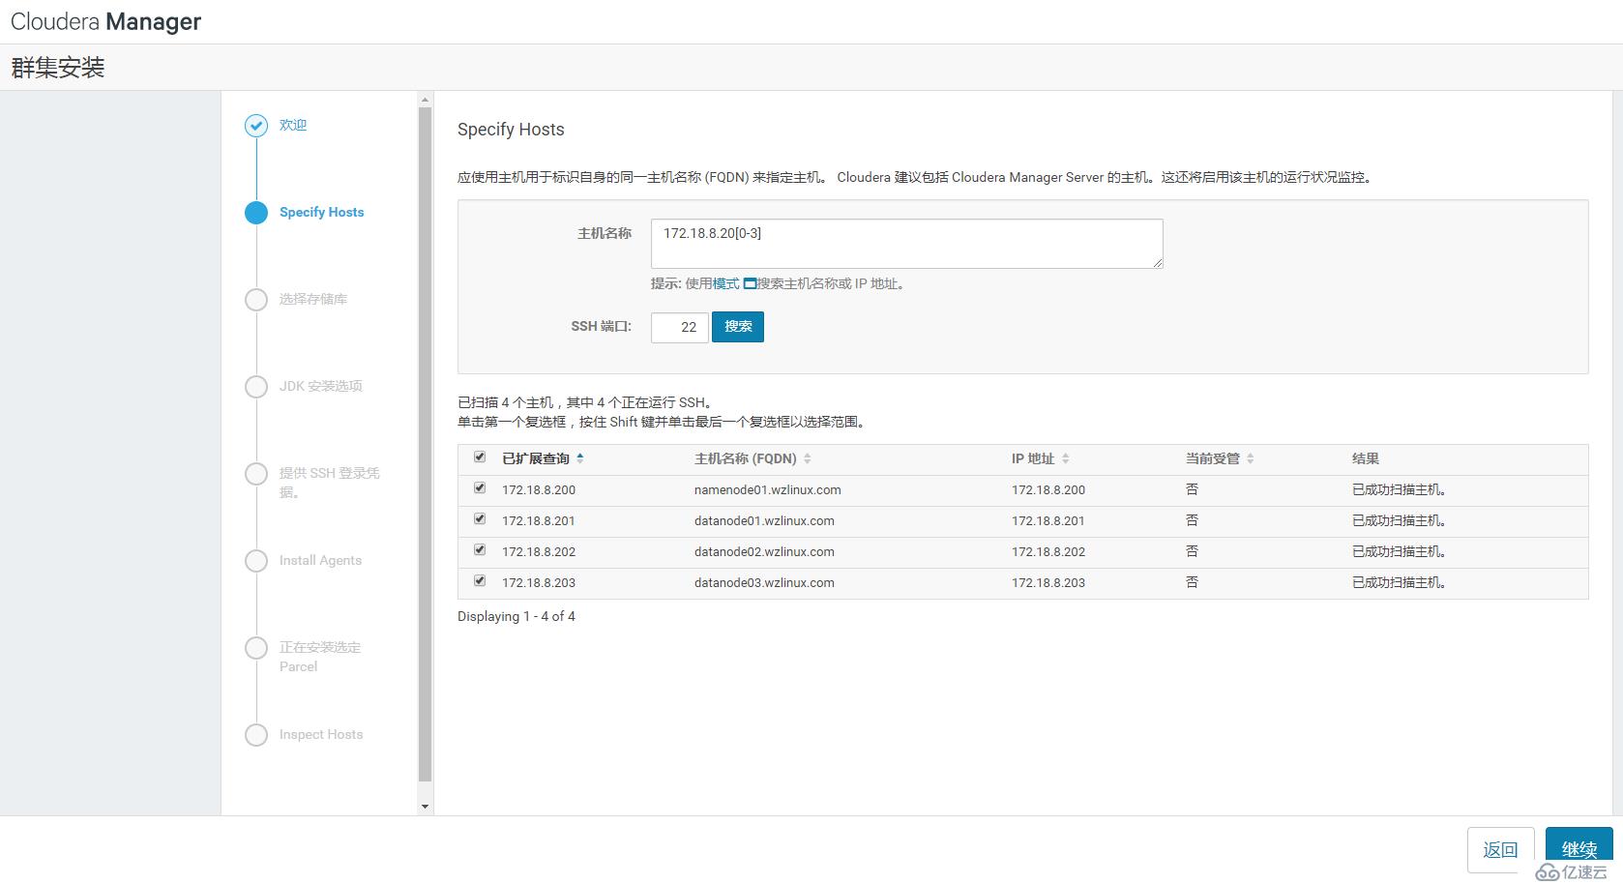Click the Inspect Hosts step circle

pyautogui.click(x=255, y=735)
